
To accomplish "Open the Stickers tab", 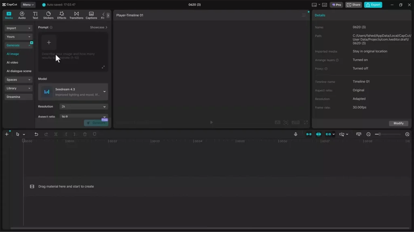I will (49, 15).
